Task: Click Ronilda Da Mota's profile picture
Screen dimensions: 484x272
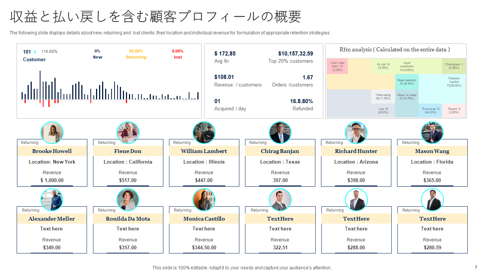Action: (x=128, y=199)
